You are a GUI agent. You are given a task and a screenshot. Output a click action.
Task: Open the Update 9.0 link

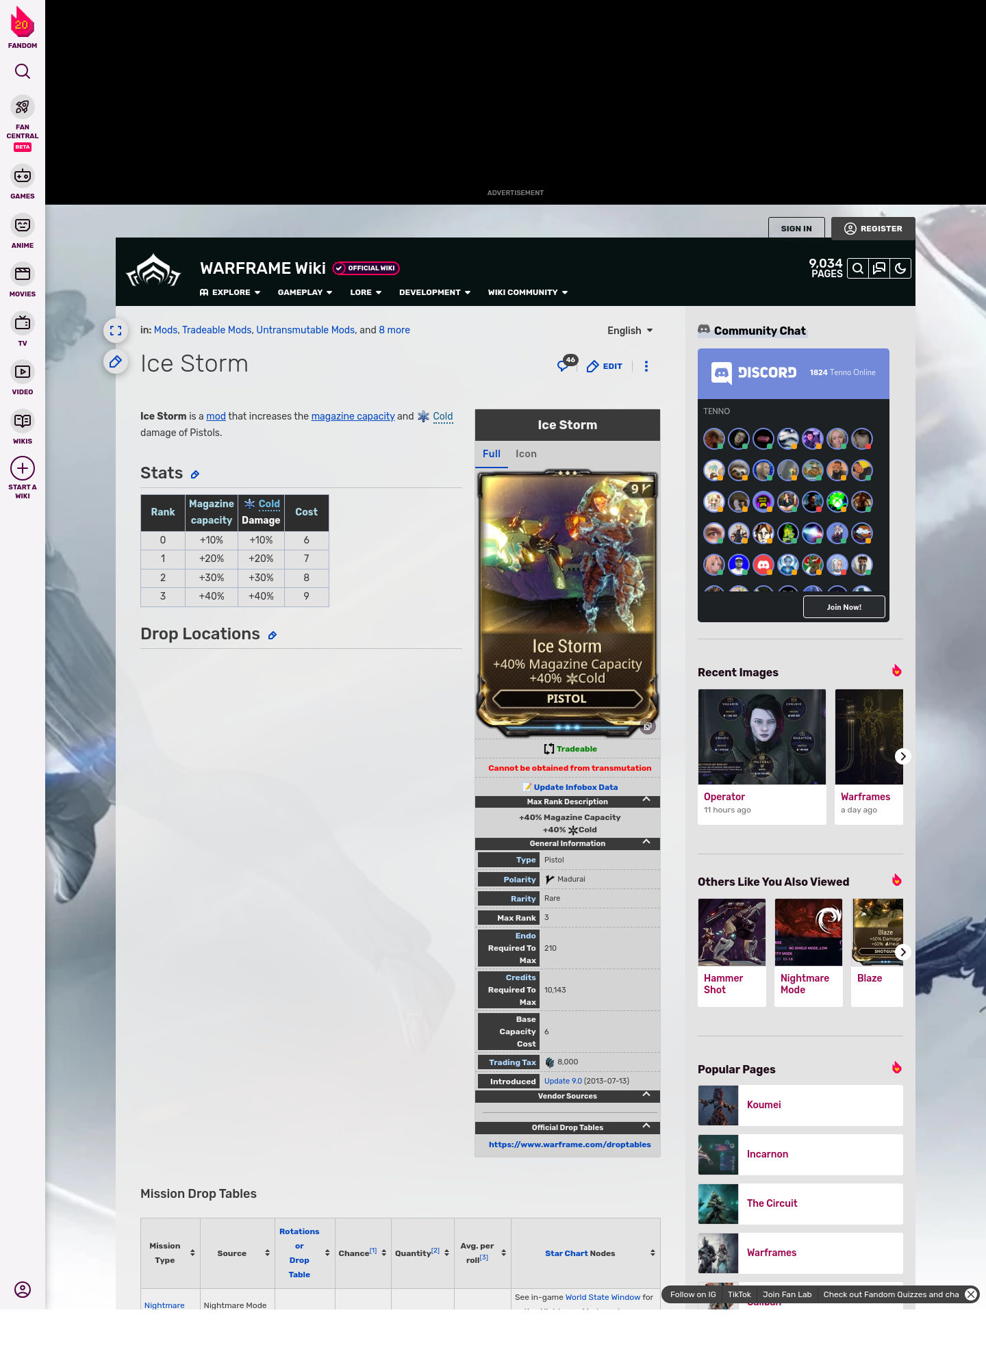(x=563, y=1081)
